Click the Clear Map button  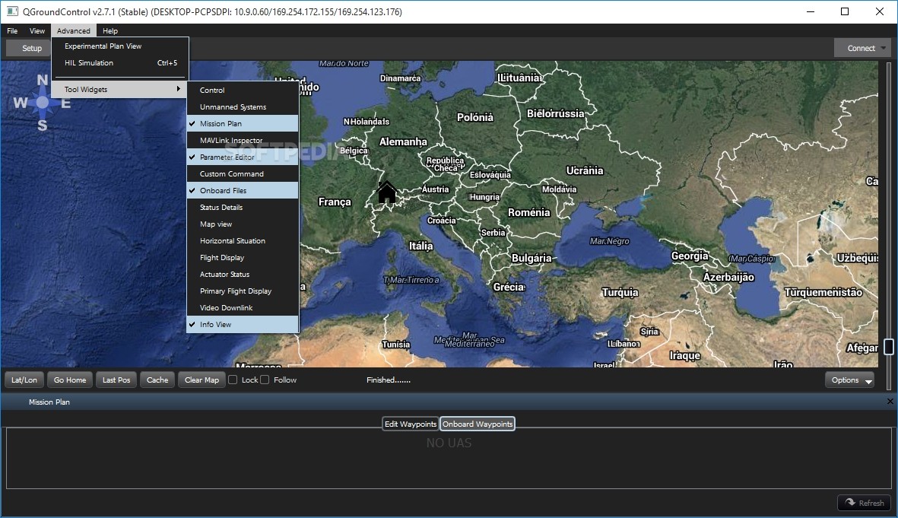tap(201, 380)
